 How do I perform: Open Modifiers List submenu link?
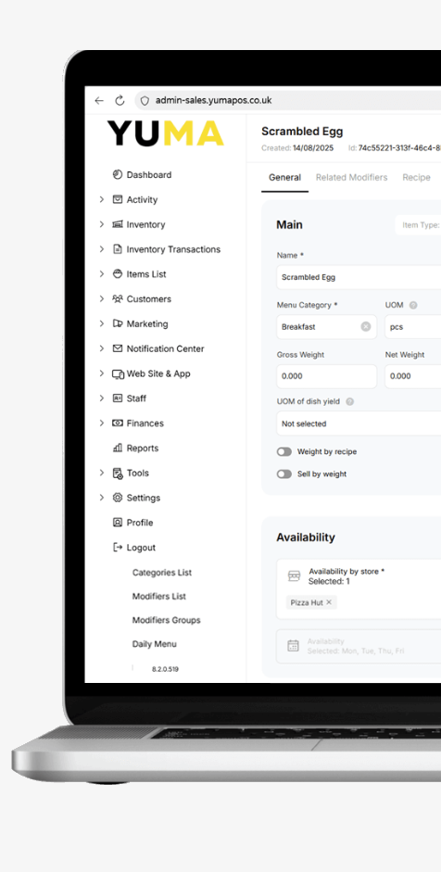tap(159, 596)
